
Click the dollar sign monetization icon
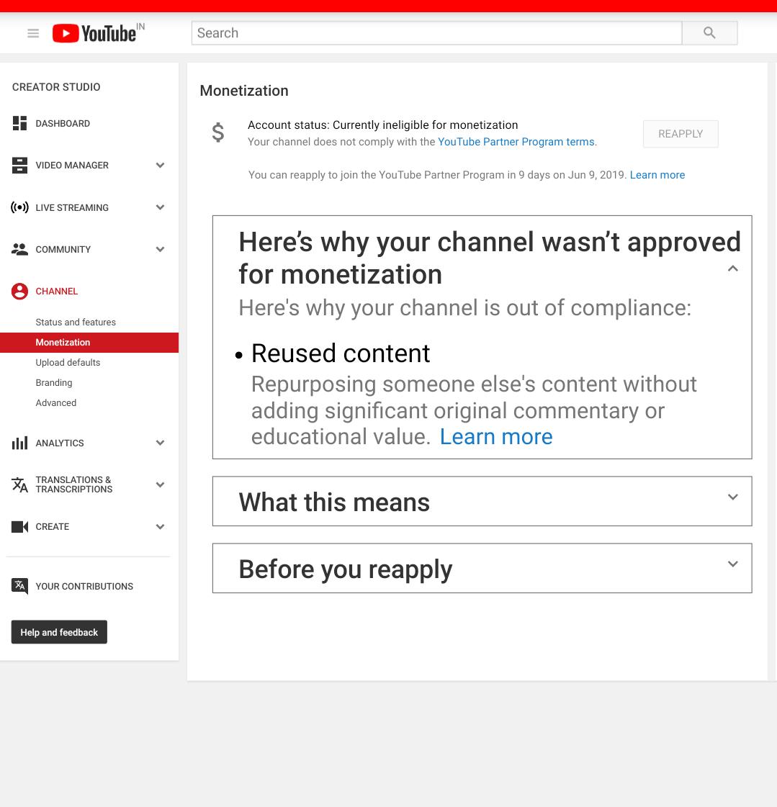click(218, 132)
